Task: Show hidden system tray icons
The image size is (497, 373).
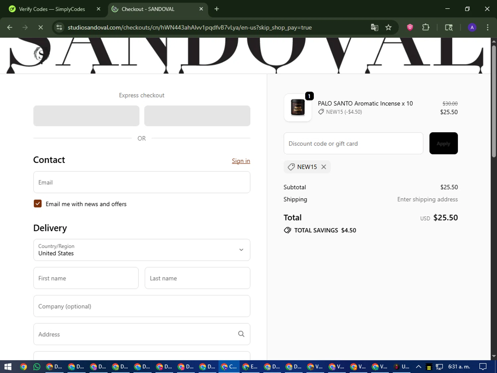Action: 418,367
